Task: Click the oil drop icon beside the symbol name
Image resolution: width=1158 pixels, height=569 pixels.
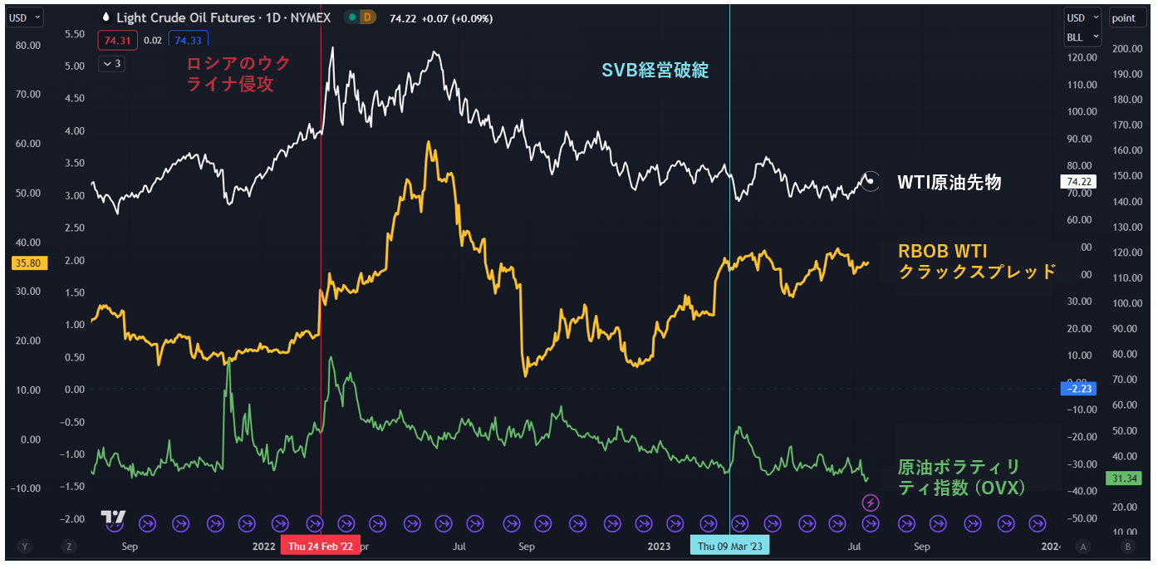Action: pyautogui.click(x=105, y=17)
